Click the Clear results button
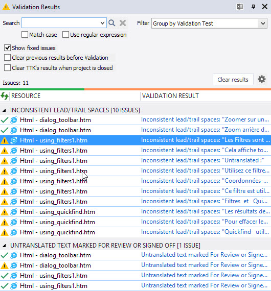The width and height of the screenshot is (271, 291). (x=233, y=80)
